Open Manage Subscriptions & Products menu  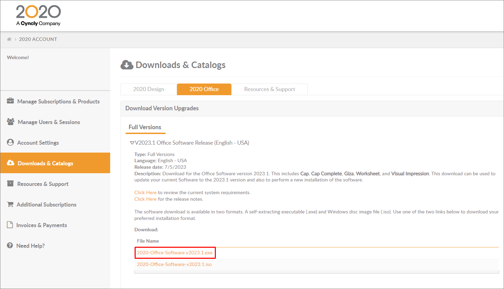[x=55, y=101]
